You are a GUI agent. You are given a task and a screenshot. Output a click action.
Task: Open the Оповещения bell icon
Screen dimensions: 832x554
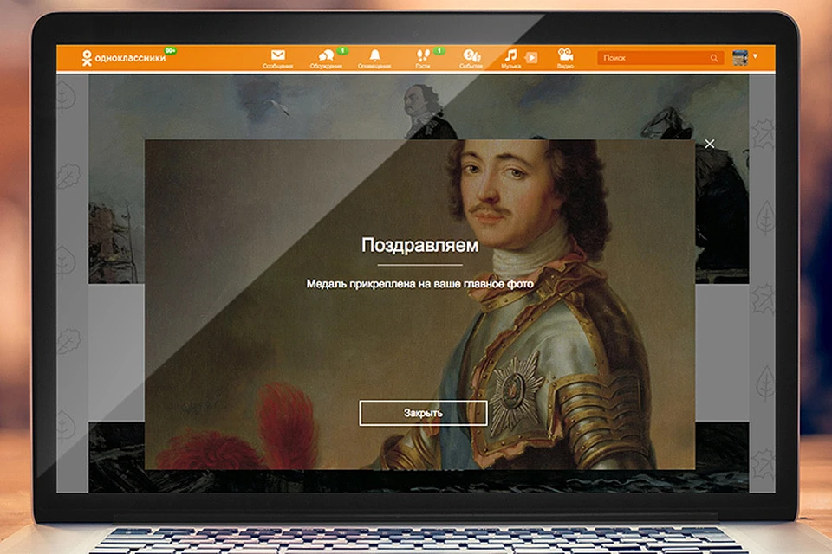point(374,55)
